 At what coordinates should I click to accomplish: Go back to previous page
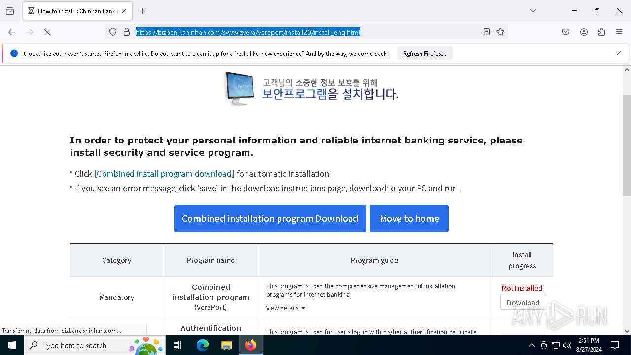coord(12,32)
